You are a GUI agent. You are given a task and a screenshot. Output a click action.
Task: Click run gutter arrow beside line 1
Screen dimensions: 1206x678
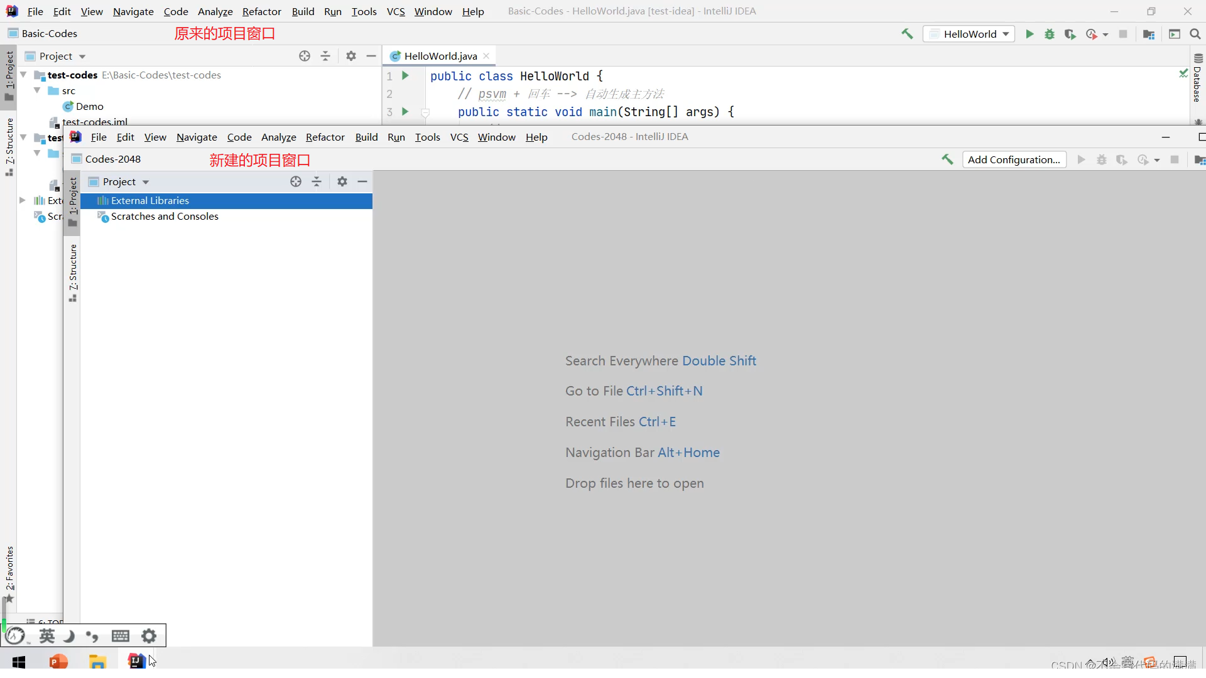coord(405,76)
